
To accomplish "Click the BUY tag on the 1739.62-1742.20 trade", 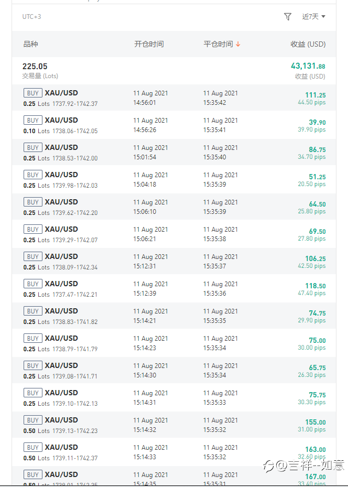I will click(32, 202).
